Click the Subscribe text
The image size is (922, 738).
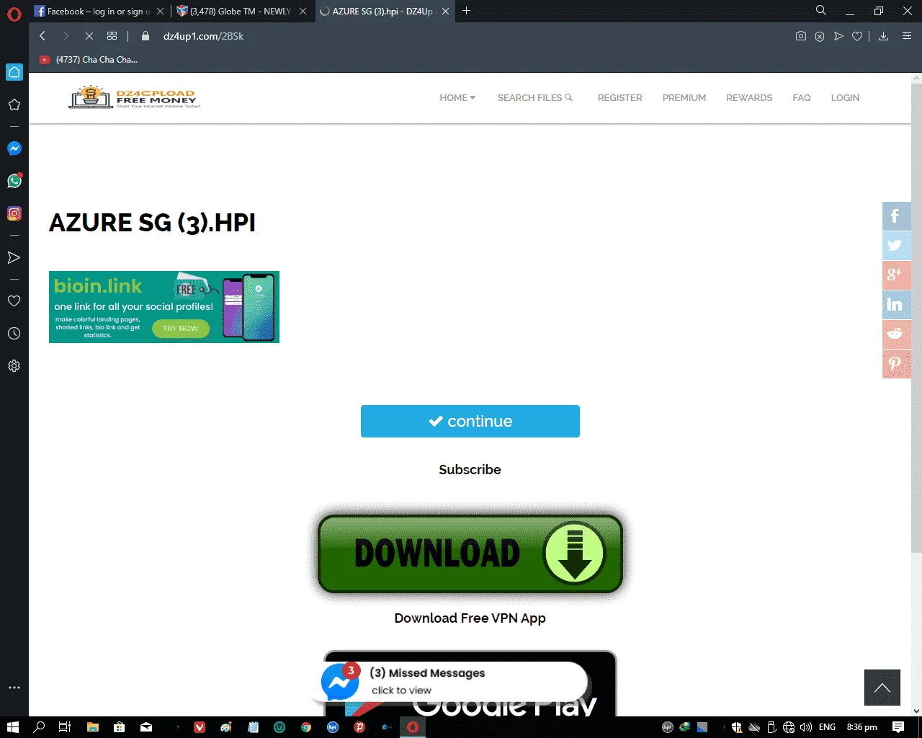tap(470, 469)
